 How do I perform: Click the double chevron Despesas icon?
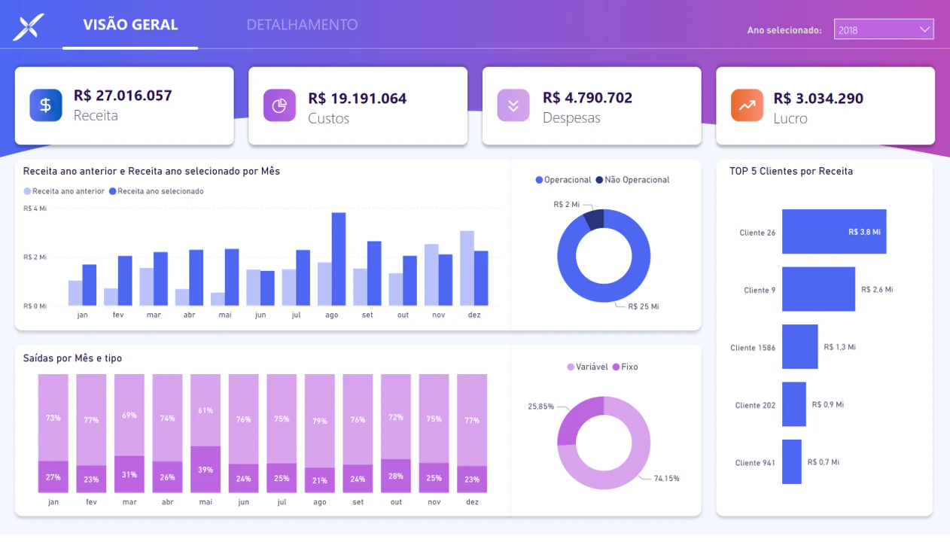513,105
